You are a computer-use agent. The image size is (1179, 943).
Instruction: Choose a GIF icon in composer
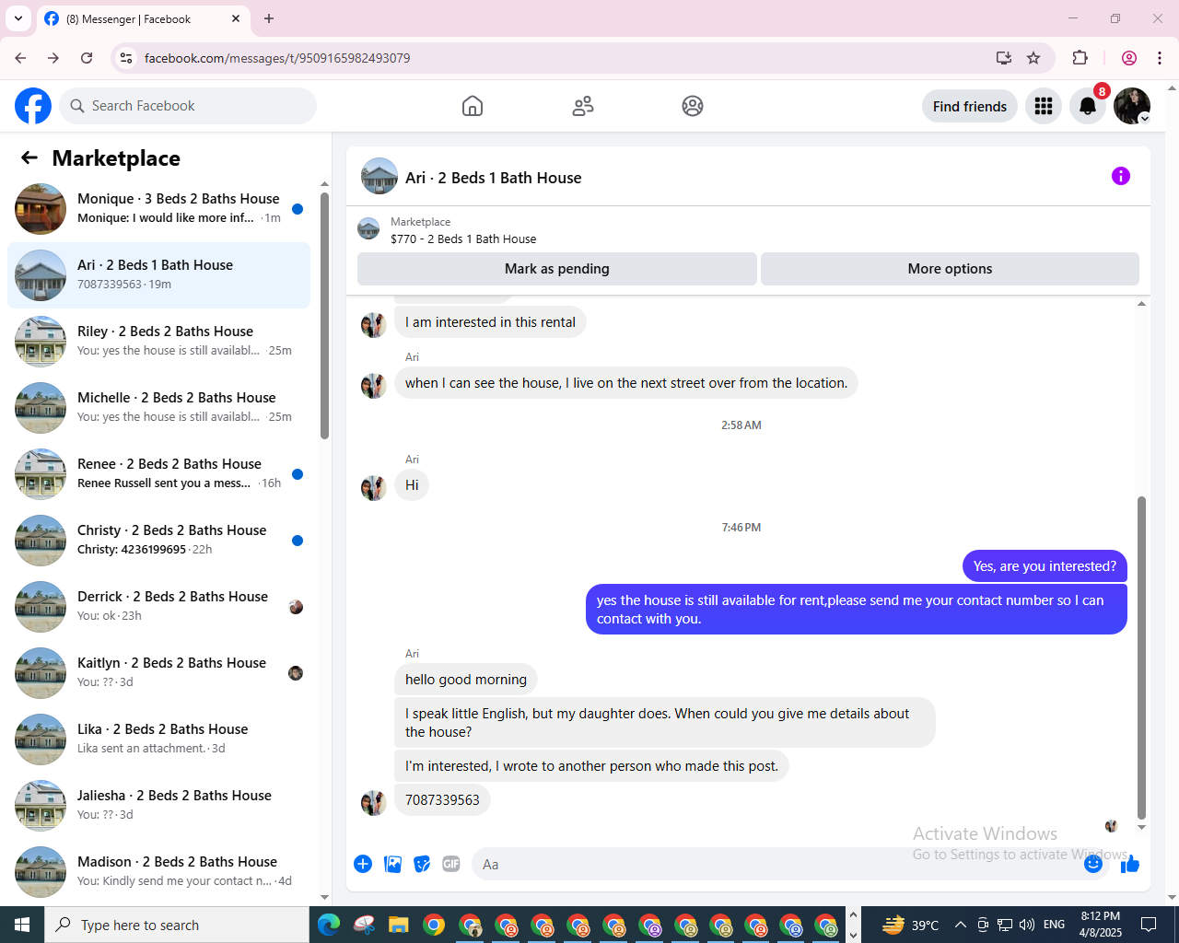[451, 864]
